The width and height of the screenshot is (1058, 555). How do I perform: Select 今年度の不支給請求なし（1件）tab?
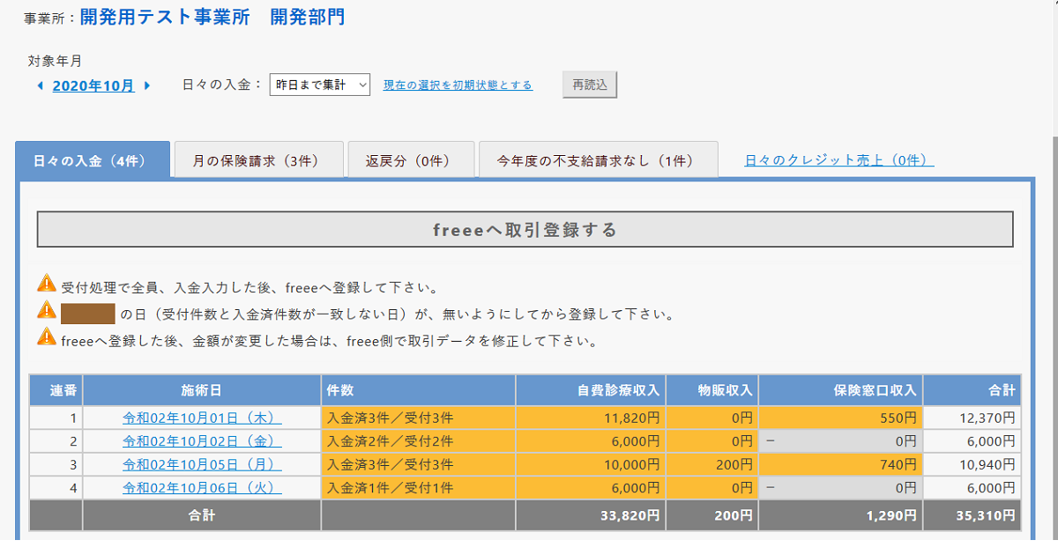click(x=598, y=160)
